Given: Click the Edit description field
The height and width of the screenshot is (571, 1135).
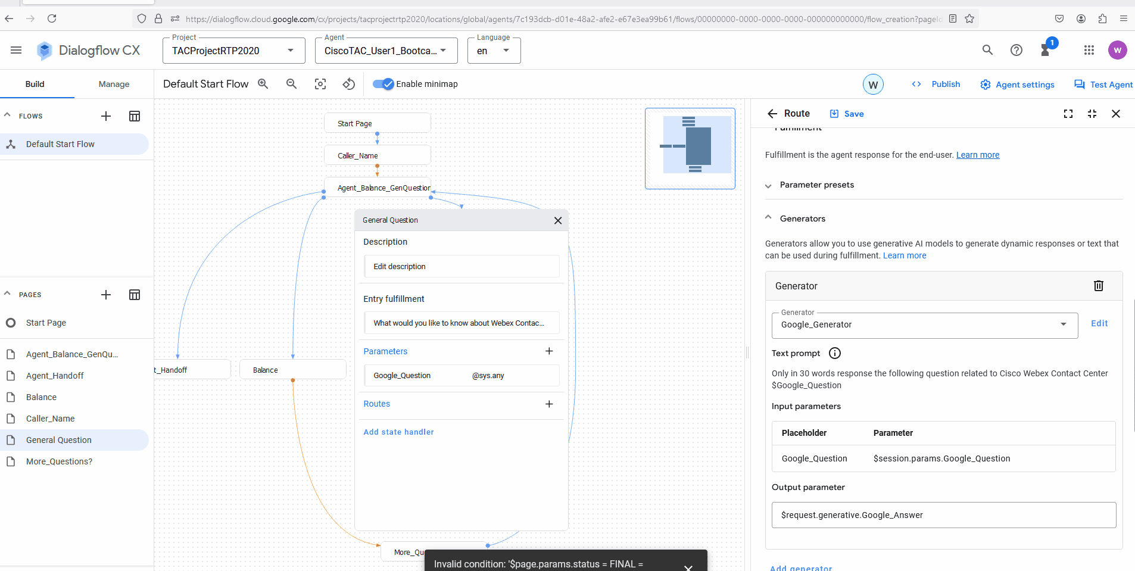Looking at the screenshot, I should point(462,267).
